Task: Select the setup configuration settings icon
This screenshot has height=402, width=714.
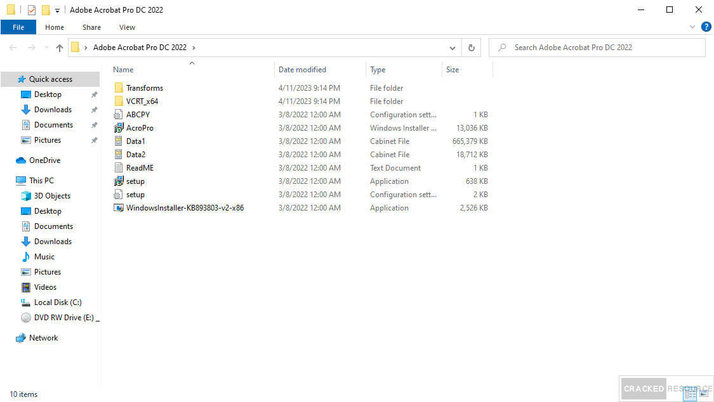Action: pos(119,195)
